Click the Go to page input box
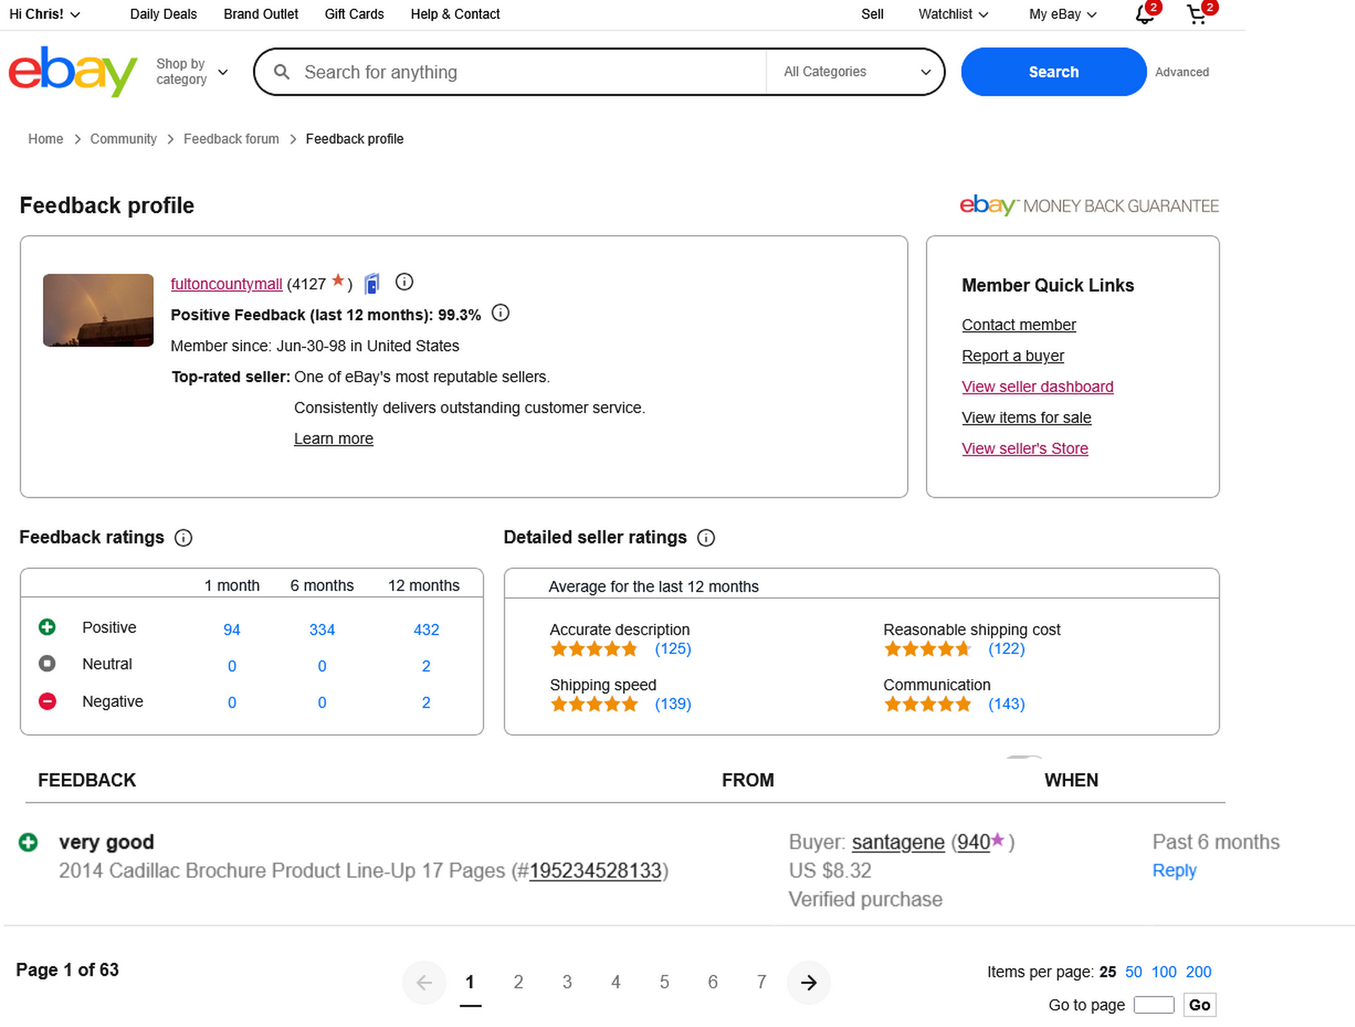This screenshot has width=1355, height=1027. pos(1153,1005)
